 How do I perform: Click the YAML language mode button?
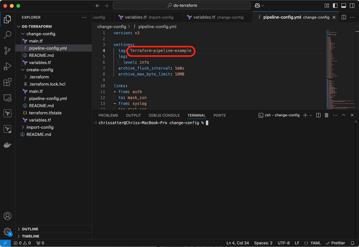point(312,243)
